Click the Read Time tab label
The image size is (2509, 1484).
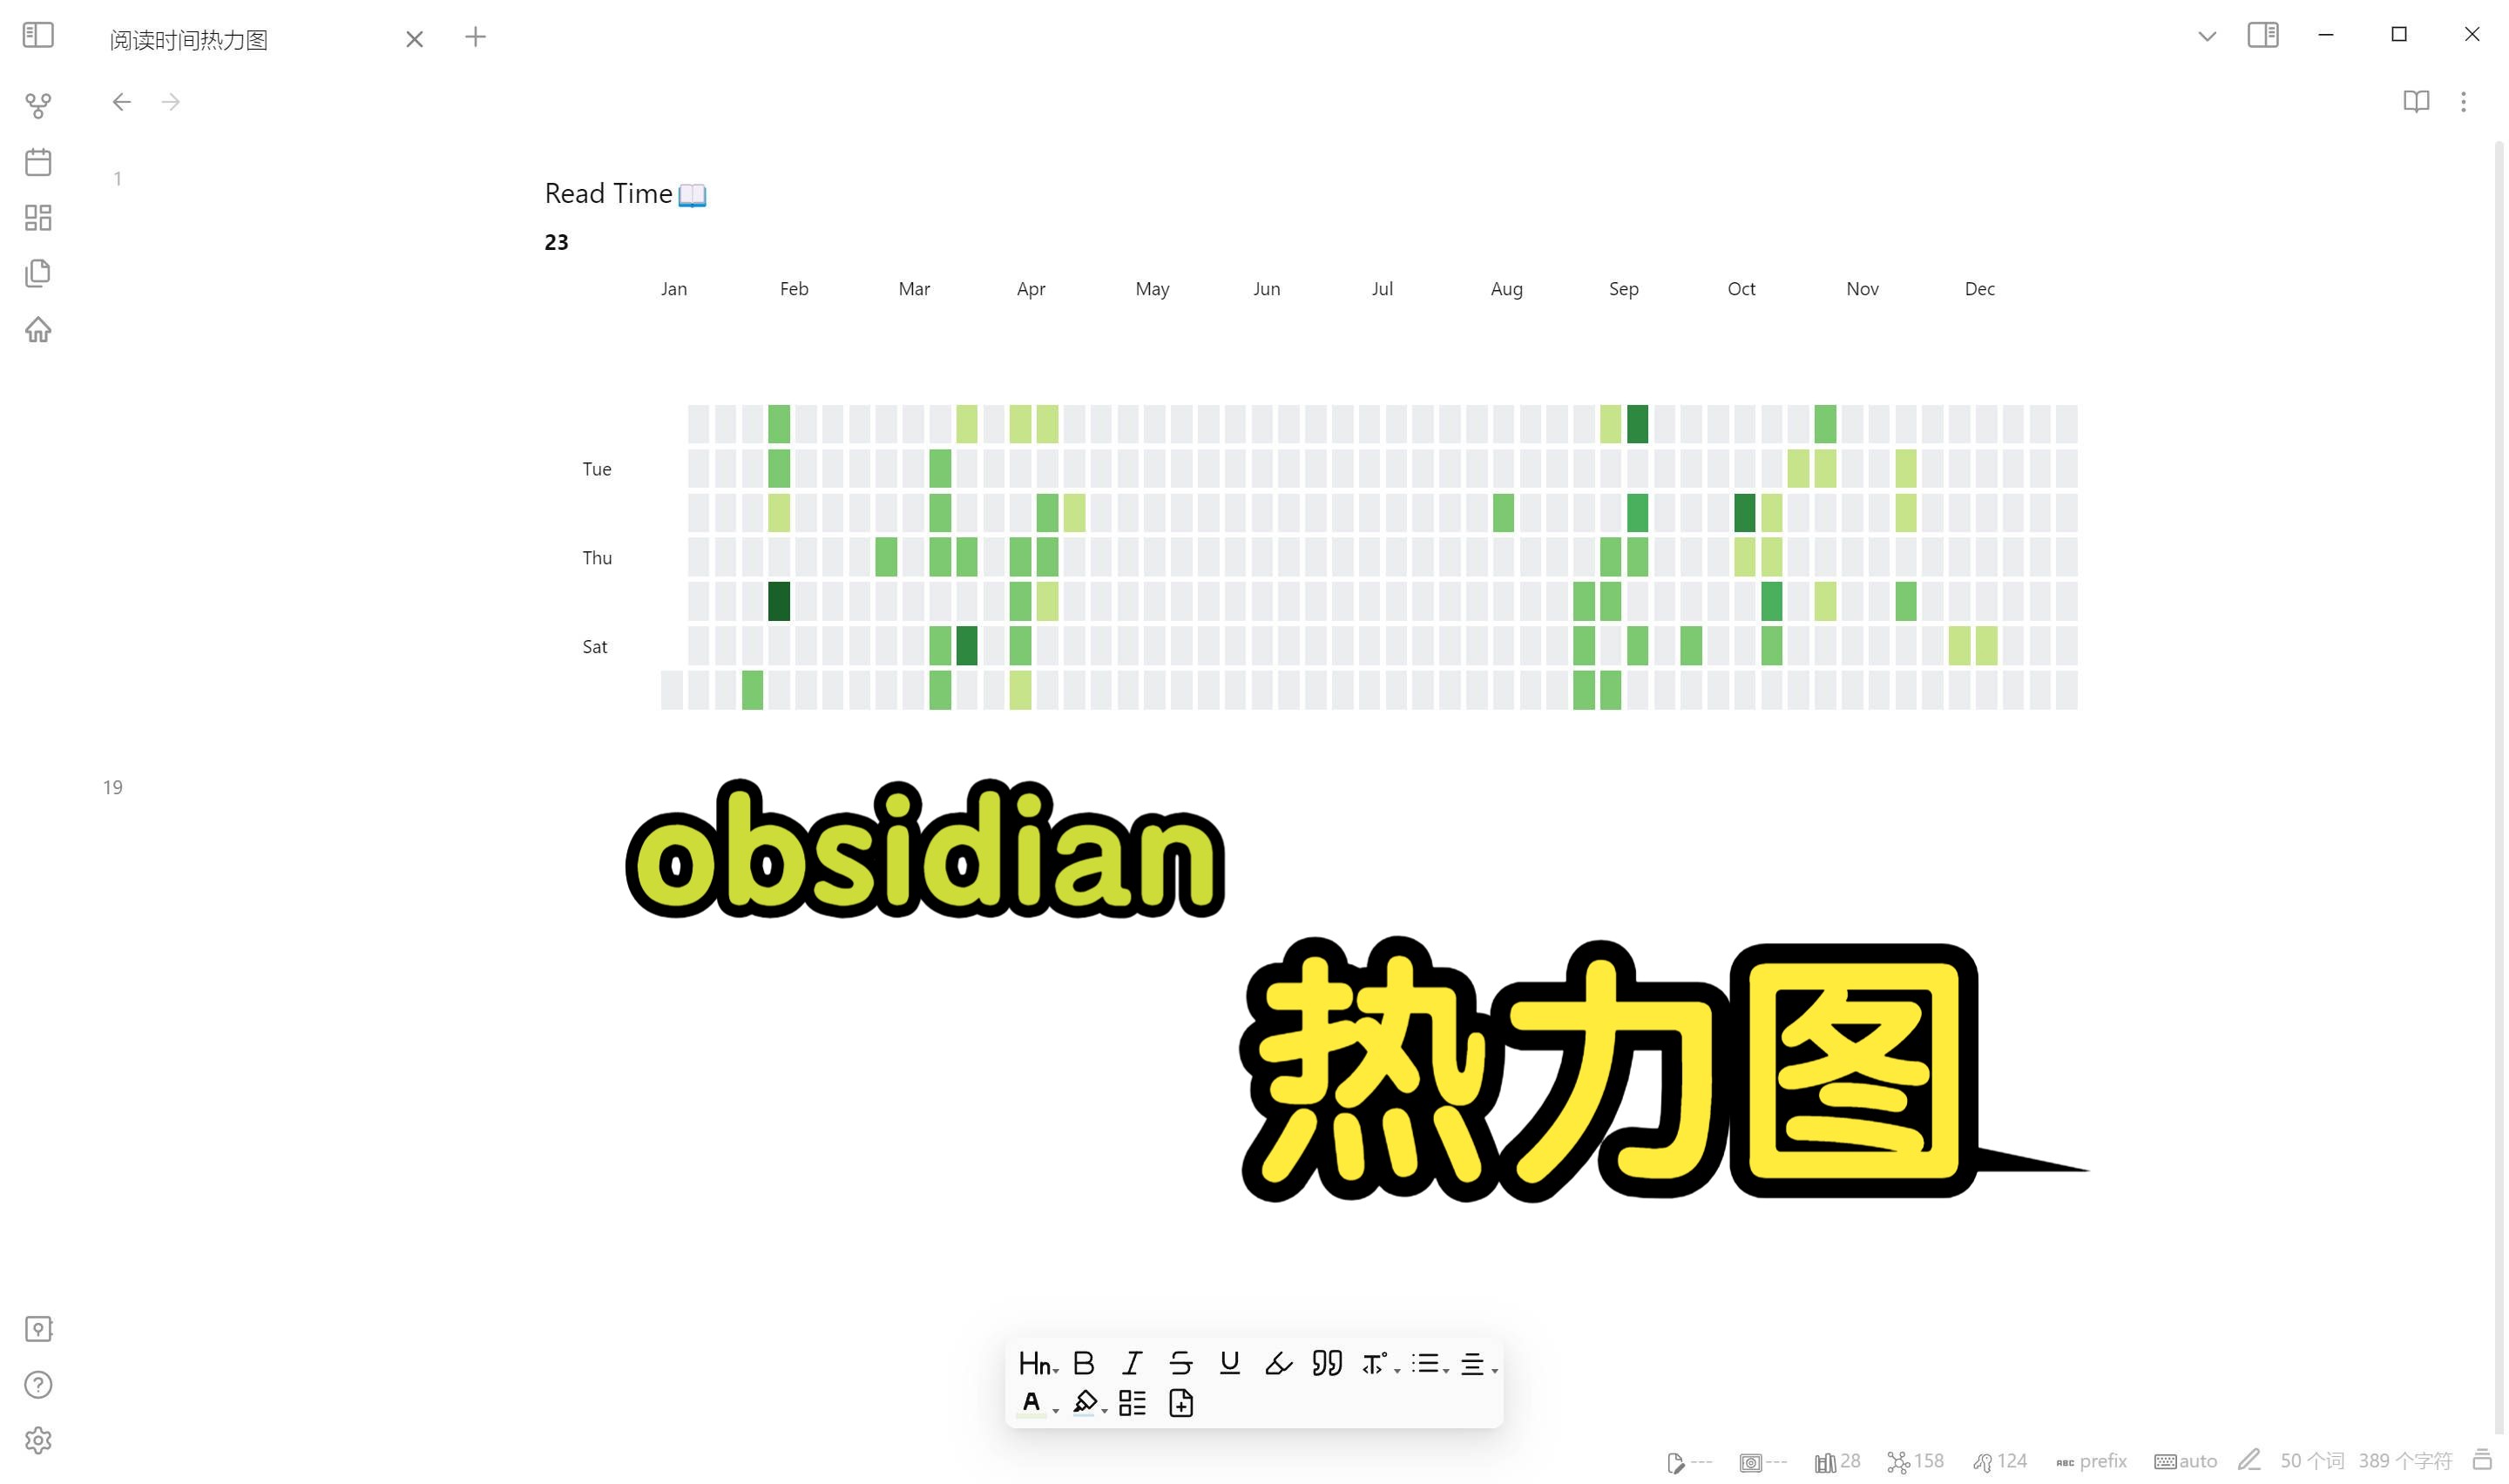626,191
